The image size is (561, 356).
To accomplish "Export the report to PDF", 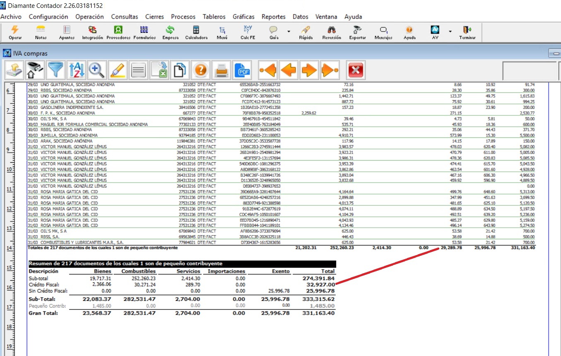I will pos(243,70).
